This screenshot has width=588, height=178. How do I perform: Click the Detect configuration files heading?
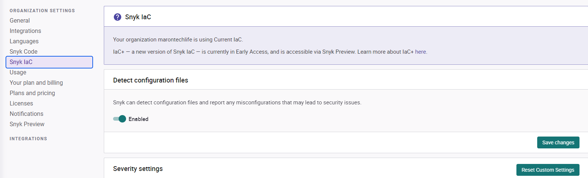point(151,80)
